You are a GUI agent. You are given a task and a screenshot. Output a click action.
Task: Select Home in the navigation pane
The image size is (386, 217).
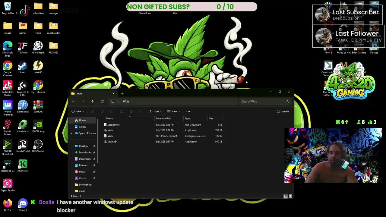pyautogui.click(x=82, y=120)
